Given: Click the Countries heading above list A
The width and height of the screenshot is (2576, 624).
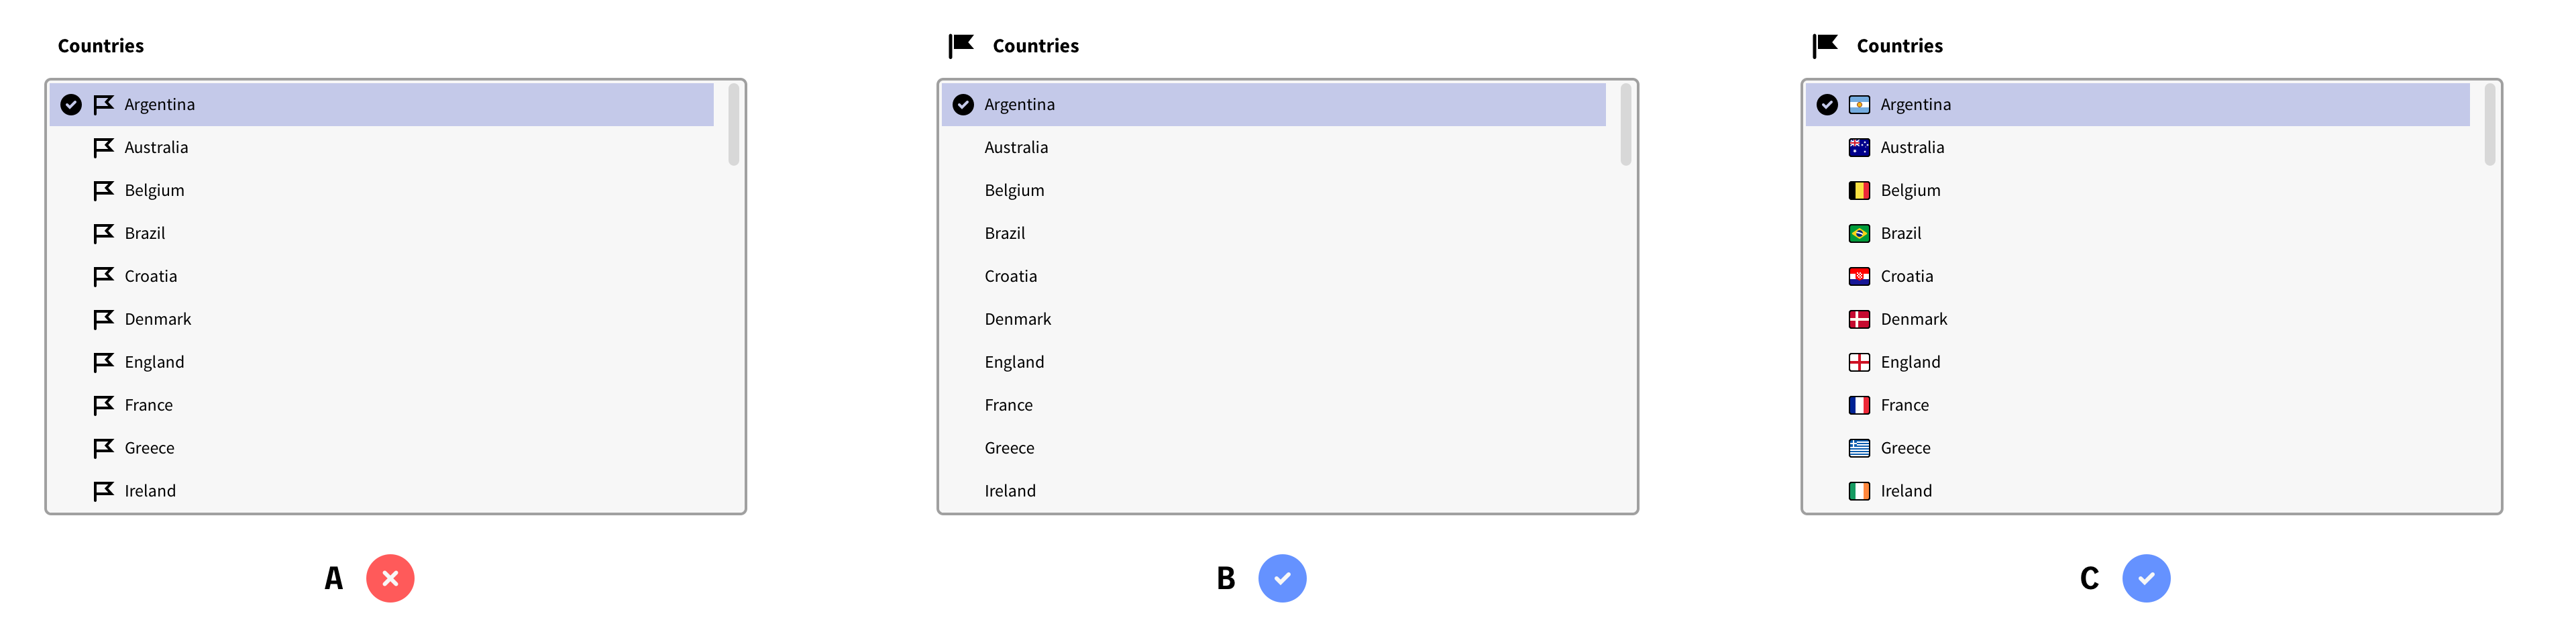Looking at the screenshot, I should click(101, 46).
